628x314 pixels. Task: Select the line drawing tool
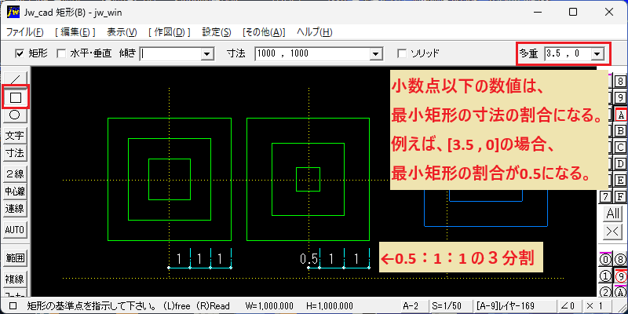pos(15,79)
